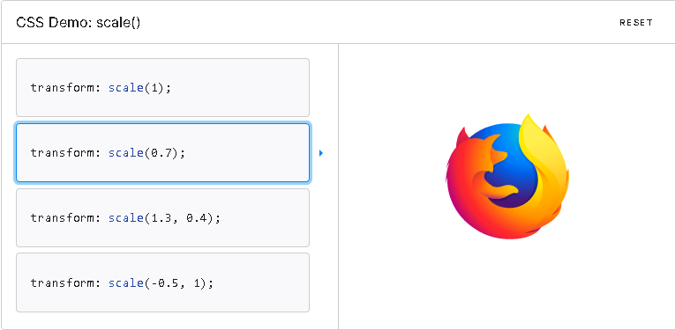Screen dimensions: 675x330
Task: Click "scale" keyword in the scale(-0.5, 1) line
Action: click(125, 283)
